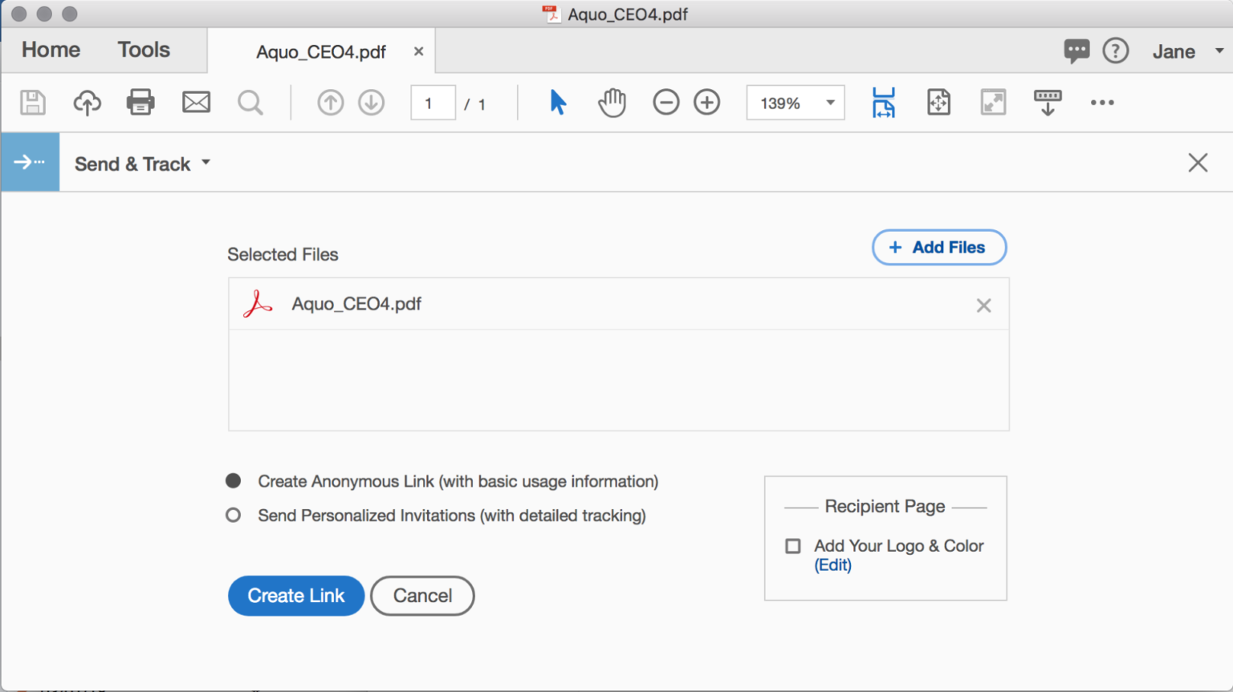The height and width of the screenshot is (692, 1233).
Task: Print the Aquo_CEO4.pdf document
Action: coord(140,102)
